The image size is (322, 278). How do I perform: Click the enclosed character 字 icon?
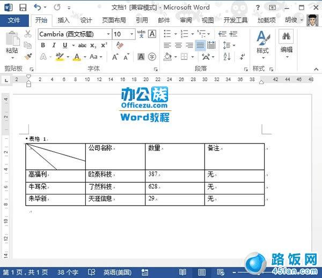152,57
